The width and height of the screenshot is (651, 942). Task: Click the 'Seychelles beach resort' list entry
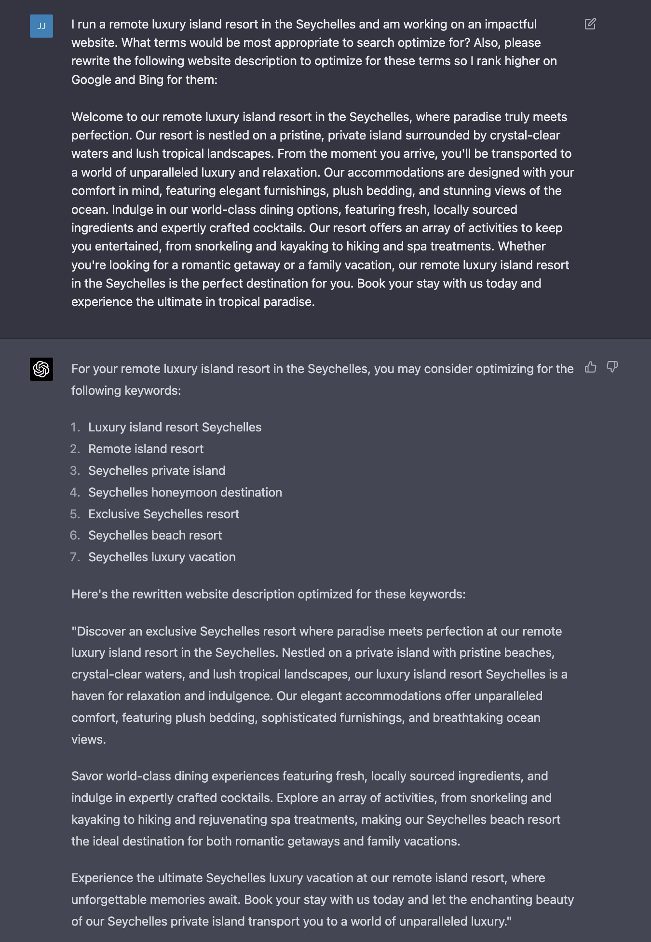click(155, 535)
